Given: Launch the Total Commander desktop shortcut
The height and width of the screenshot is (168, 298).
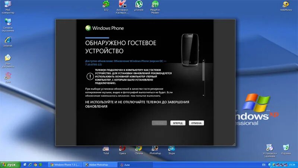Looking at the screenshot, I should coord(106,150).
